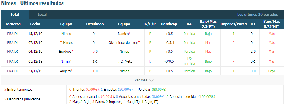The height and width of the screenshot is (105, 286).
Task: Expand the Ver más results list
Action: (144, 80)
